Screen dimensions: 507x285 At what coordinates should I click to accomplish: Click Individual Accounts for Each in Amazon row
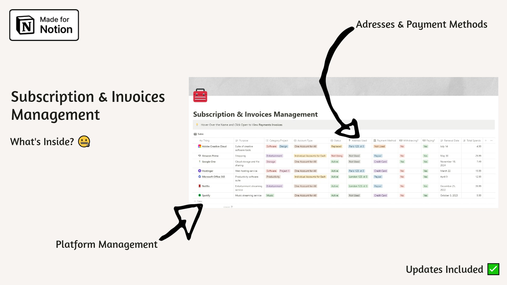coord(310,156)
